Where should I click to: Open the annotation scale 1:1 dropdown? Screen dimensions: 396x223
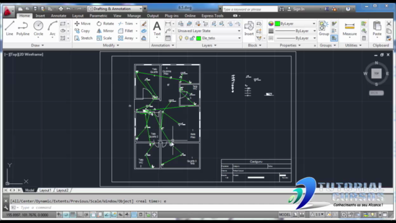click(x=317, y=215)
